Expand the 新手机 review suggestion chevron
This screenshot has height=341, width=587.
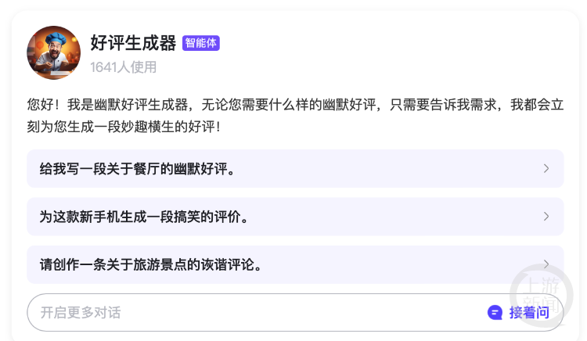(x=546, y=217)
